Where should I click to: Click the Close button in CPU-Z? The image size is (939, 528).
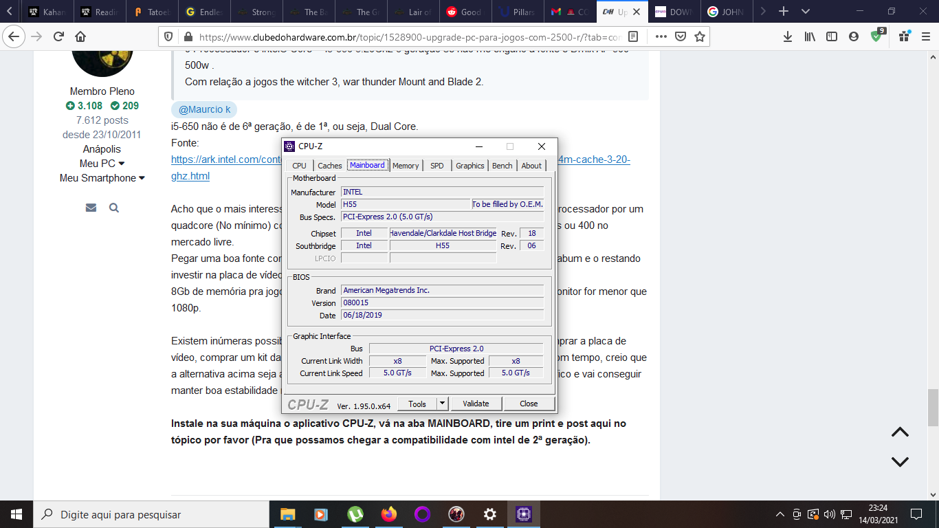pos(529,404)
